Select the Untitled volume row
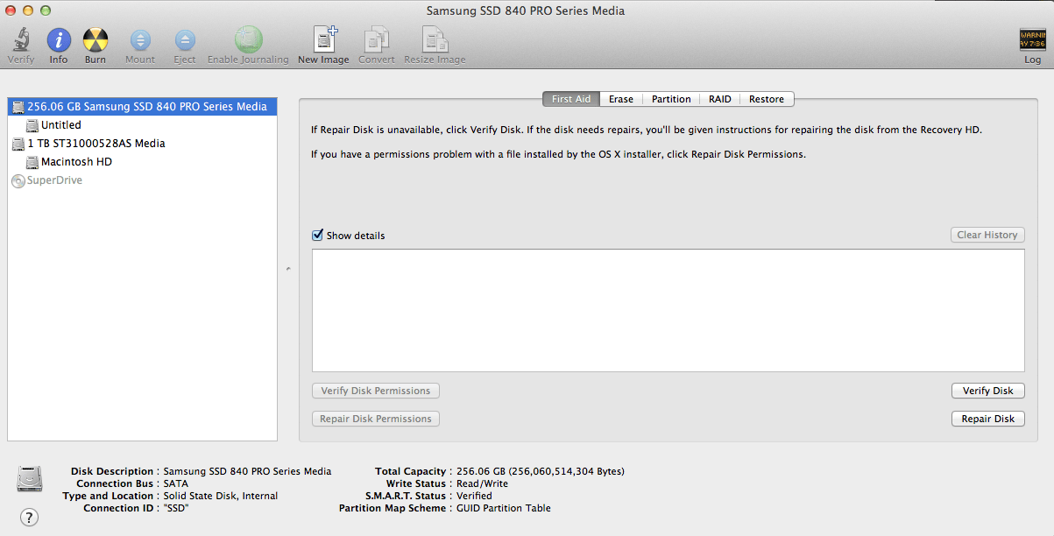The image size is (1054, 536). click(x=142, y=125)
